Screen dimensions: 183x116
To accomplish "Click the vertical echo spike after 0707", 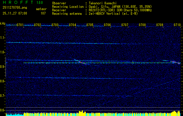I will click(x=133, y=62).
